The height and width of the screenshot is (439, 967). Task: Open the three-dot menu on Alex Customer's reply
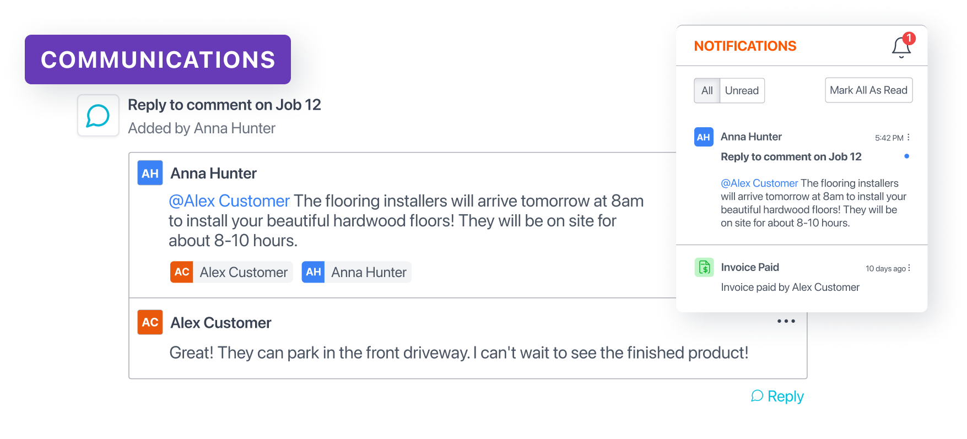[x=786, y=321]
